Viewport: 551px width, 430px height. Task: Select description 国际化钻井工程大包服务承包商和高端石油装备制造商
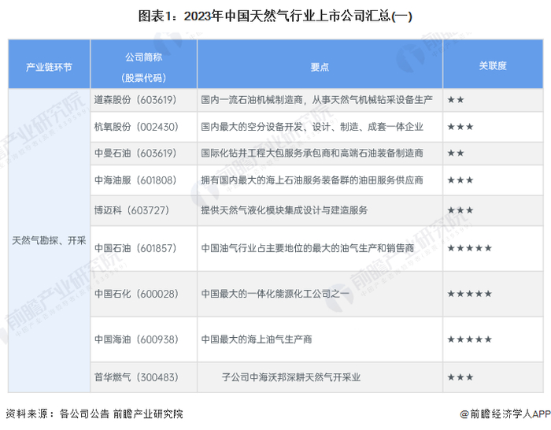[312, 154]
